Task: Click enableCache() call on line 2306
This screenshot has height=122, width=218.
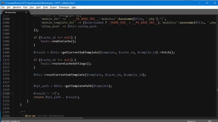Action: point(64,41)
